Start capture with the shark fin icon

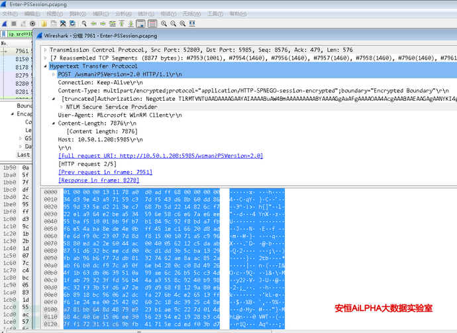pos(5,24)
